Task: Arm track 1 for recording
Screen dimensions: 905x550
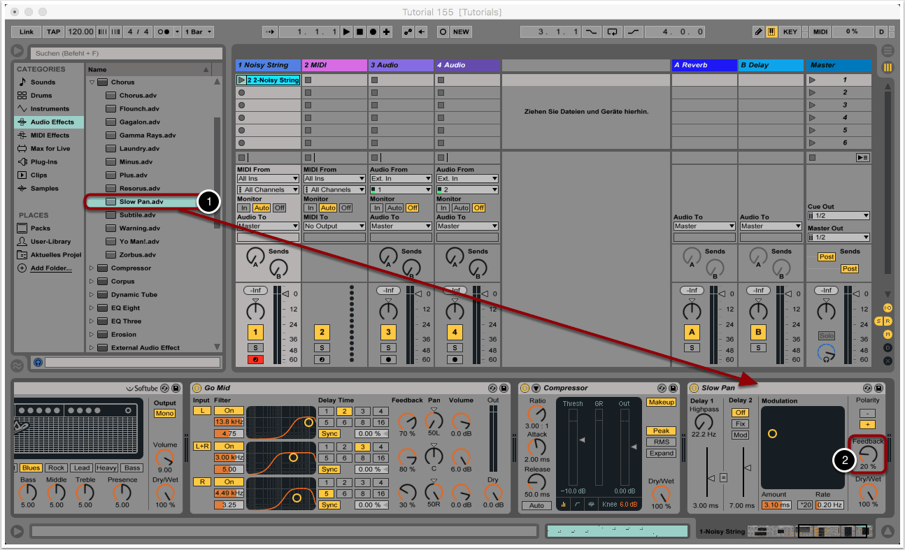Action: coord(255,360)
